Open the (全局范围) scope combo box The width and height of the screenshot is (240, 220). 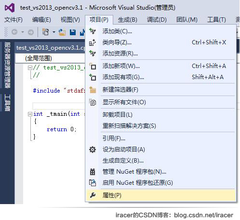pyautogui.click(x=50, y=58)
